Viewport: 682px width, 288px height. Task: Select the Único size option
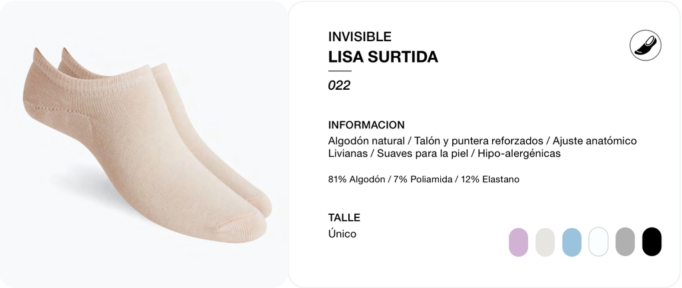(342, 233)
